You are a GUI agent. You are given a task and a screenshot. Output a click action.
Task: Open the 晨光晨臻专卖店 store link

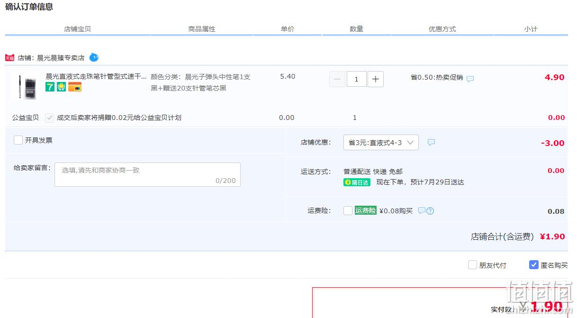pos(61,58)
